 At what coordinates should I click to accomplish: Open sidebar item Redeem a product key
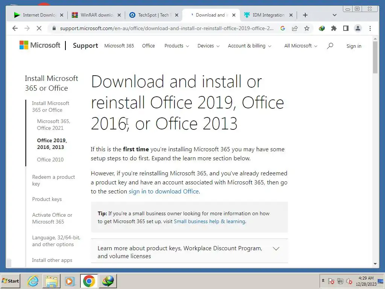pyautogui.click(x=53, y=180)
